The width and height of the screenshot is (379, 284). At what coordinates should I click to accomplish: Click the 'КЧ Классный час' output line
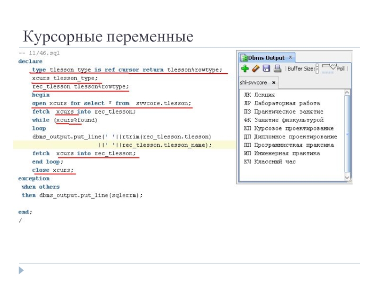click(270, 162)
